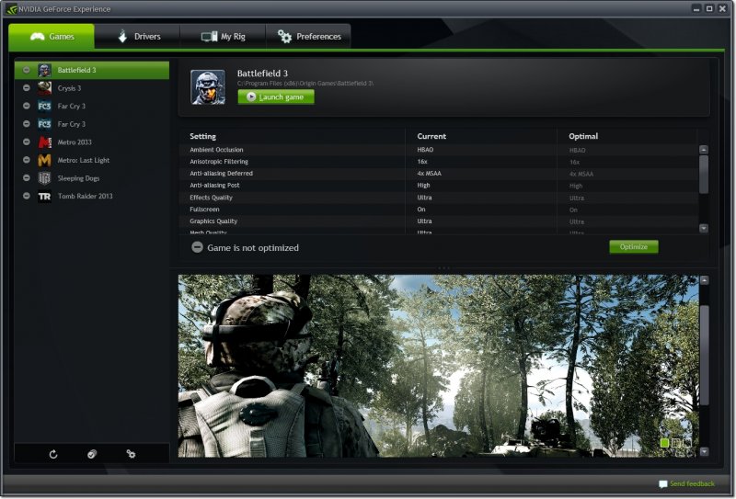736x499 pixels.
Task: Click the Launch game button
Action: coord(276,97)
